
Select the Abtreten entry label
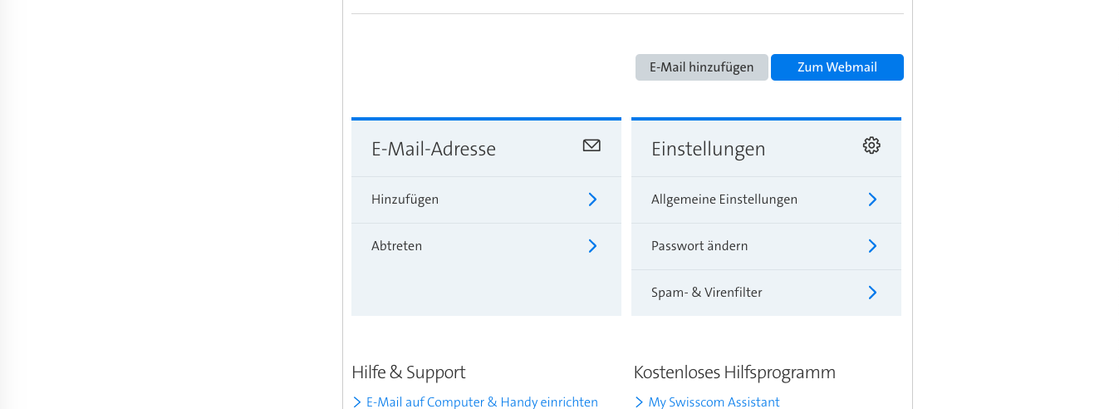point(396,246)
